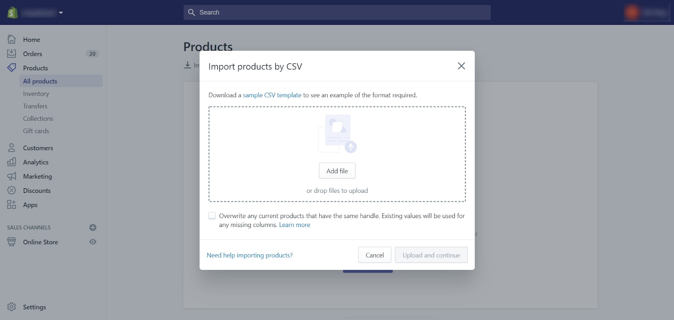The width and height of the screenshot is (674, 320).
Task: Click the Shopify logo icon
Action: (13, 13)
